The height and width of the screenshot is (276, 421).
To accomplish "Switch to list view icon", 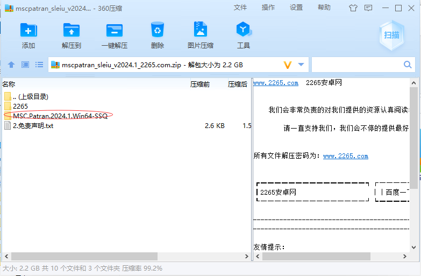I will point(39,65).
